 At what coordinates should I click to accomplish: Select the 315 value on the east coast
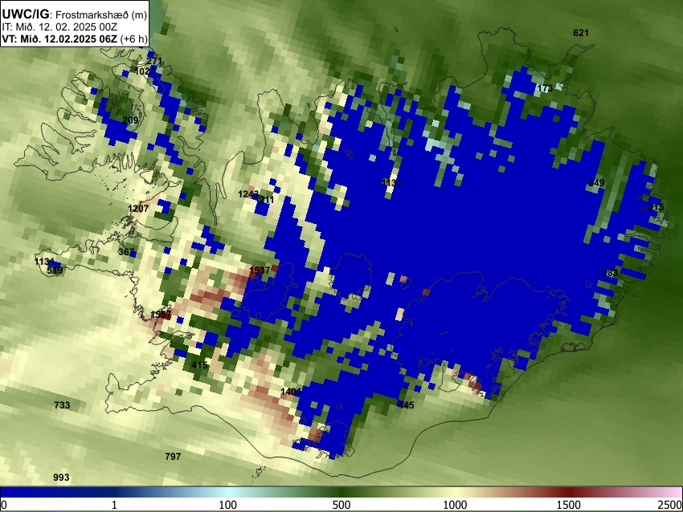pos(656,206)
